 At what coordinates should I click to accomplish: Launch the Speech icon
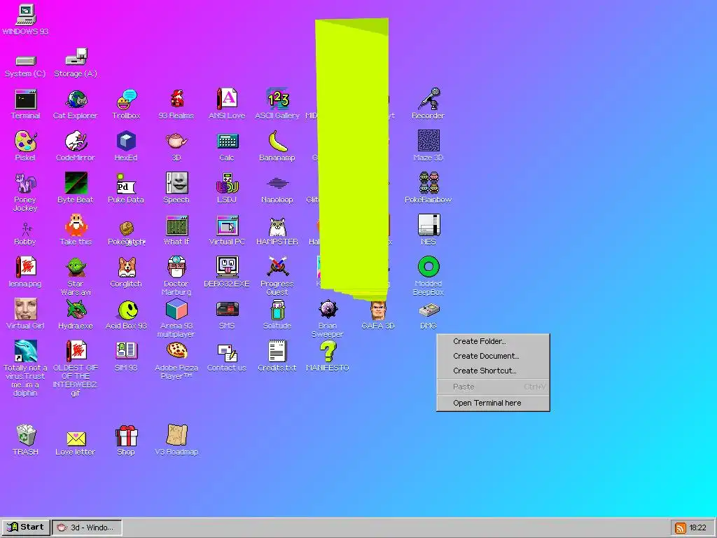click(176, 184)
